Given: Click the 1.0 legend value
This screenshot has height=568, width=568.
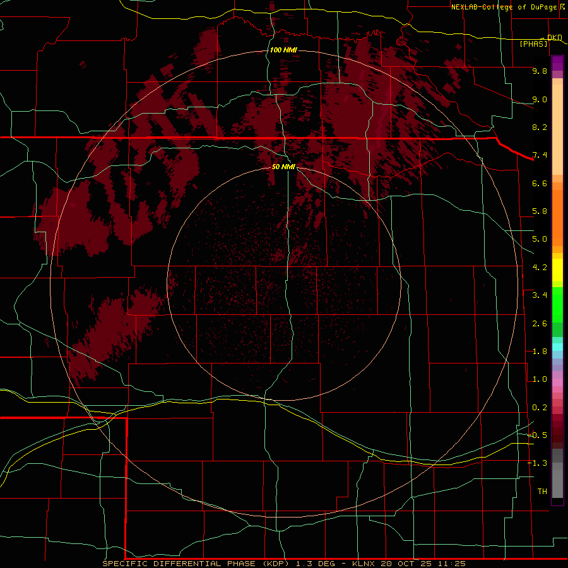Looking at the screenshot, I should [x=540, y=379].
